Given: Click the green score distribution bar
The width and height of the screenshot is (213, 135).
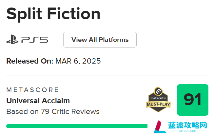Looking at the screenshot, I should pyautogui.click(x=77, y=126).
